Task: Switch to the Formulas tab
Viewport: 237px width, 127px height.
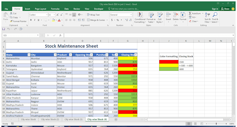Action: pyautogui.click(x=55, y=9)
